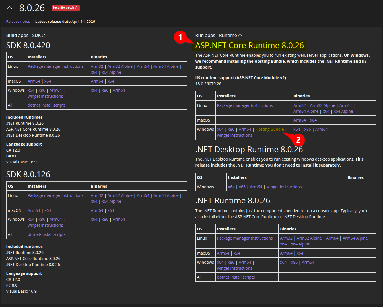Click the ASP.NET Core Runtime 8.0.26 heading
The image size is (383, 307).
[x=250, y=45]
